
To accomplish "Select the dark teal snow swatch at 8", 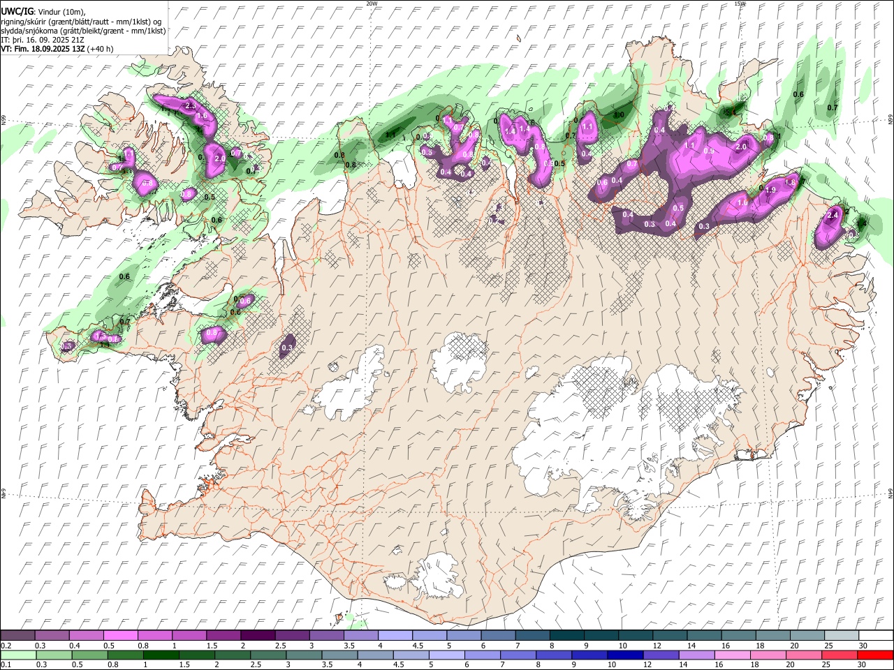I will pos(566,636).
